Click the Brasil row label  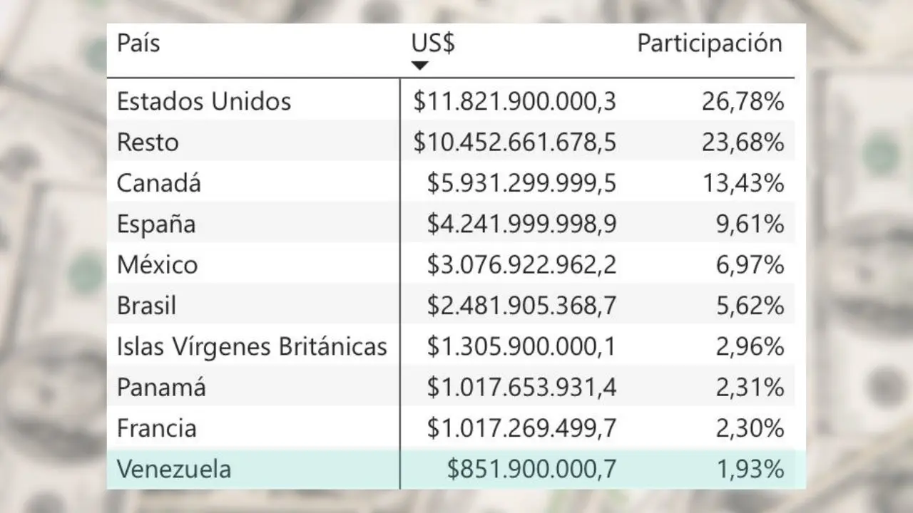pos(146,306)
